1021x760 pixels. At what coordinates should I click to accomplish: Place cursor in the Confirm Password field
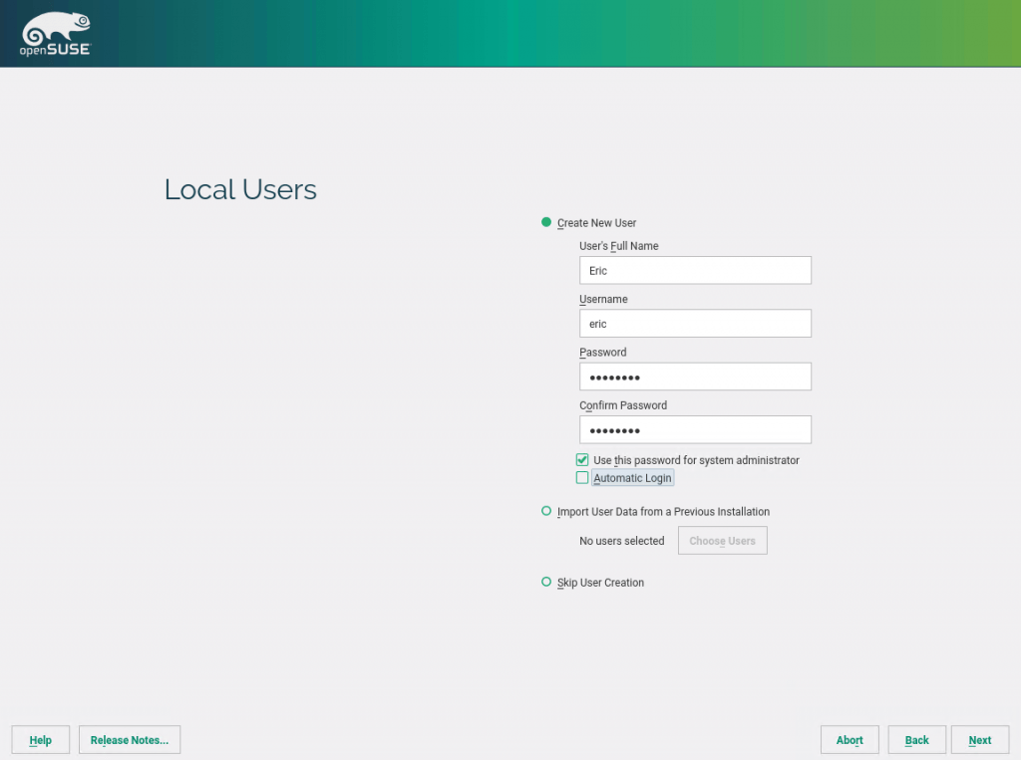click(x=695, y=429)
